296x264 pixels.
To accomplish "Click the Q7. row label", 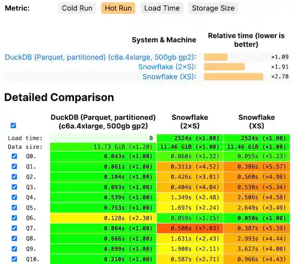I will pos(31,229).
